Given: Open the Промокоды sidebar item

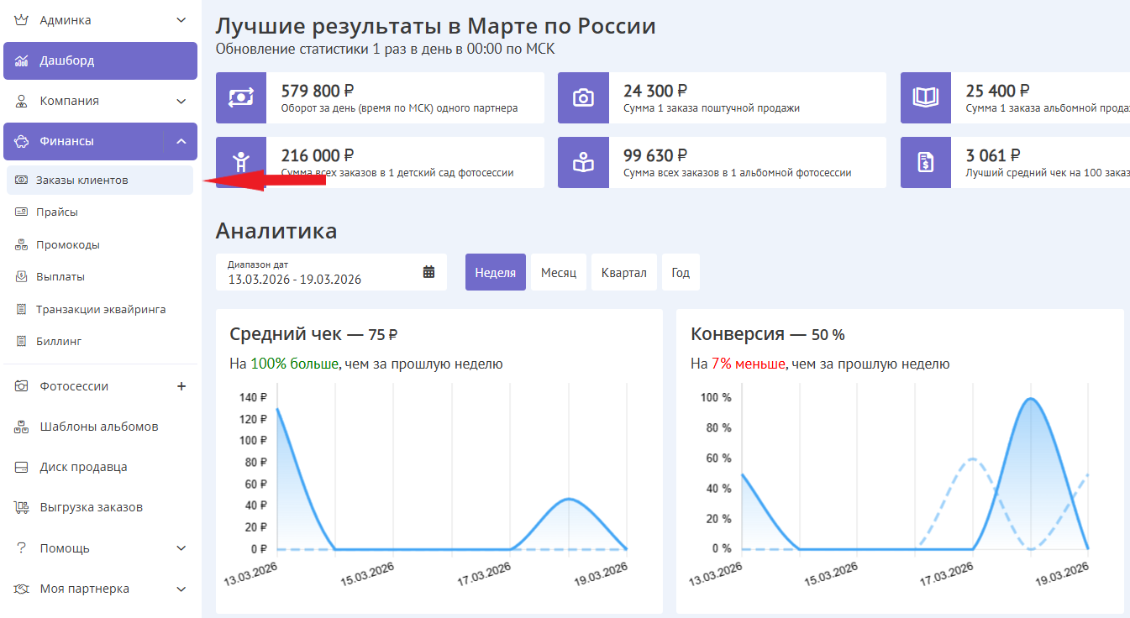Looking at the screenshot, I should (x=68, y=245).
